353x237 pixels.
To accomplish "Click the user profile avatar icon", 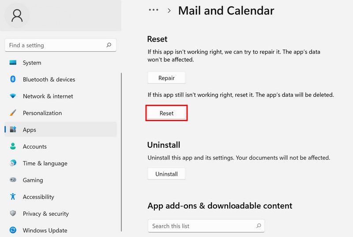I will pos(17,15).
